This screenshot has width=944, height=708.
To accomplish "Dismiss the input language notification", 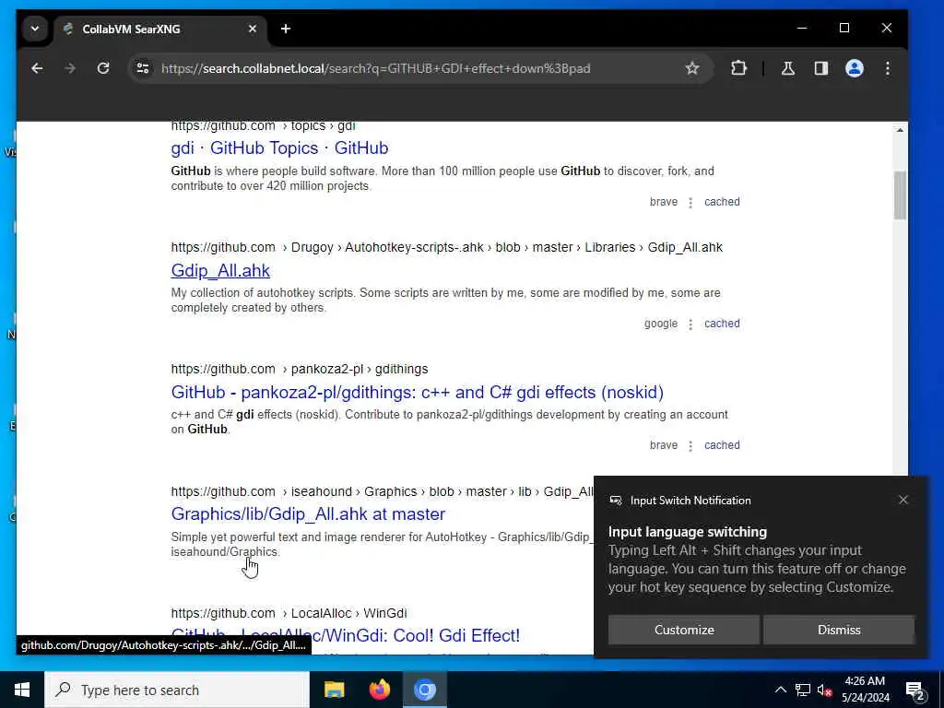I will pyautogui.click(x=839, y=631).
